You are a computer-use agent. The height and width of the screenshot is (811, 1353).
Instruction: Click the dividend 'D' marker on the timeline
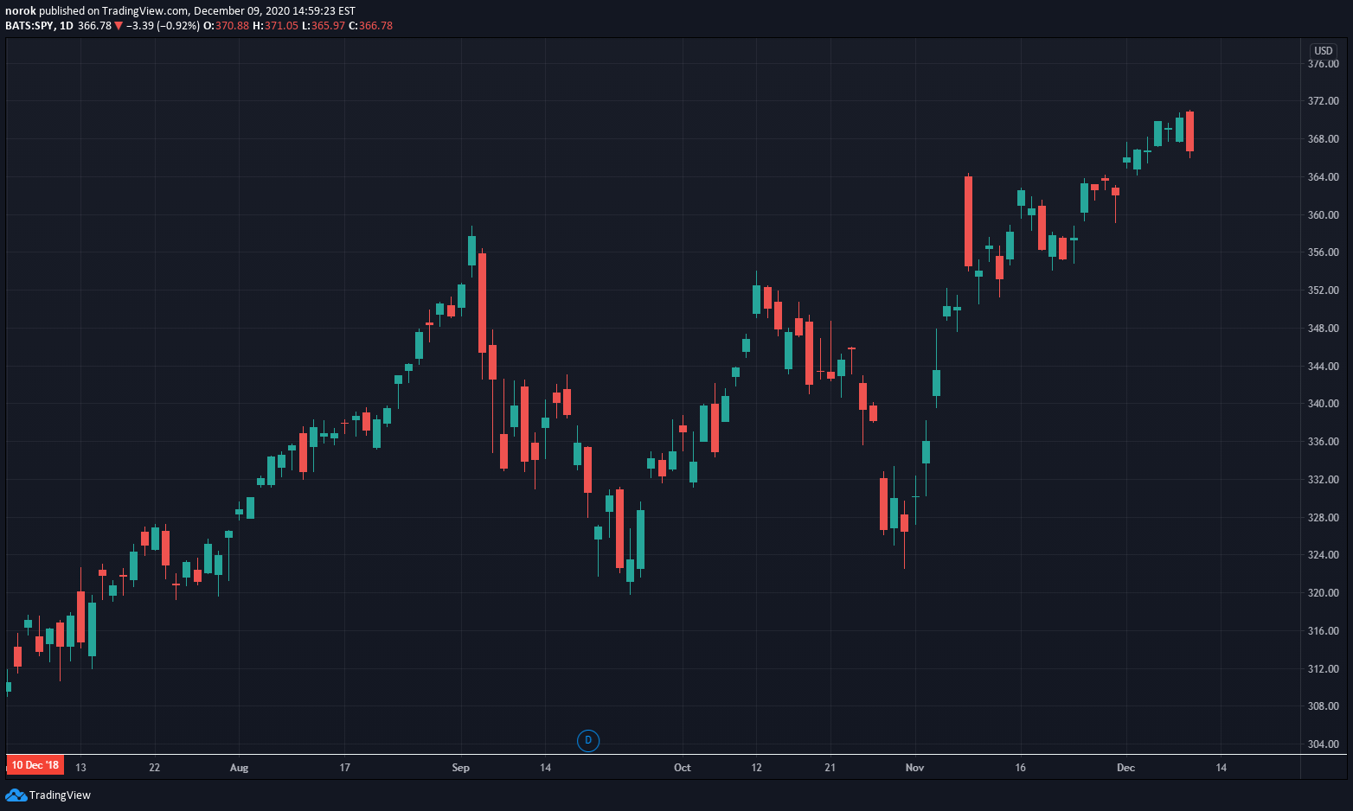[588, 740]
